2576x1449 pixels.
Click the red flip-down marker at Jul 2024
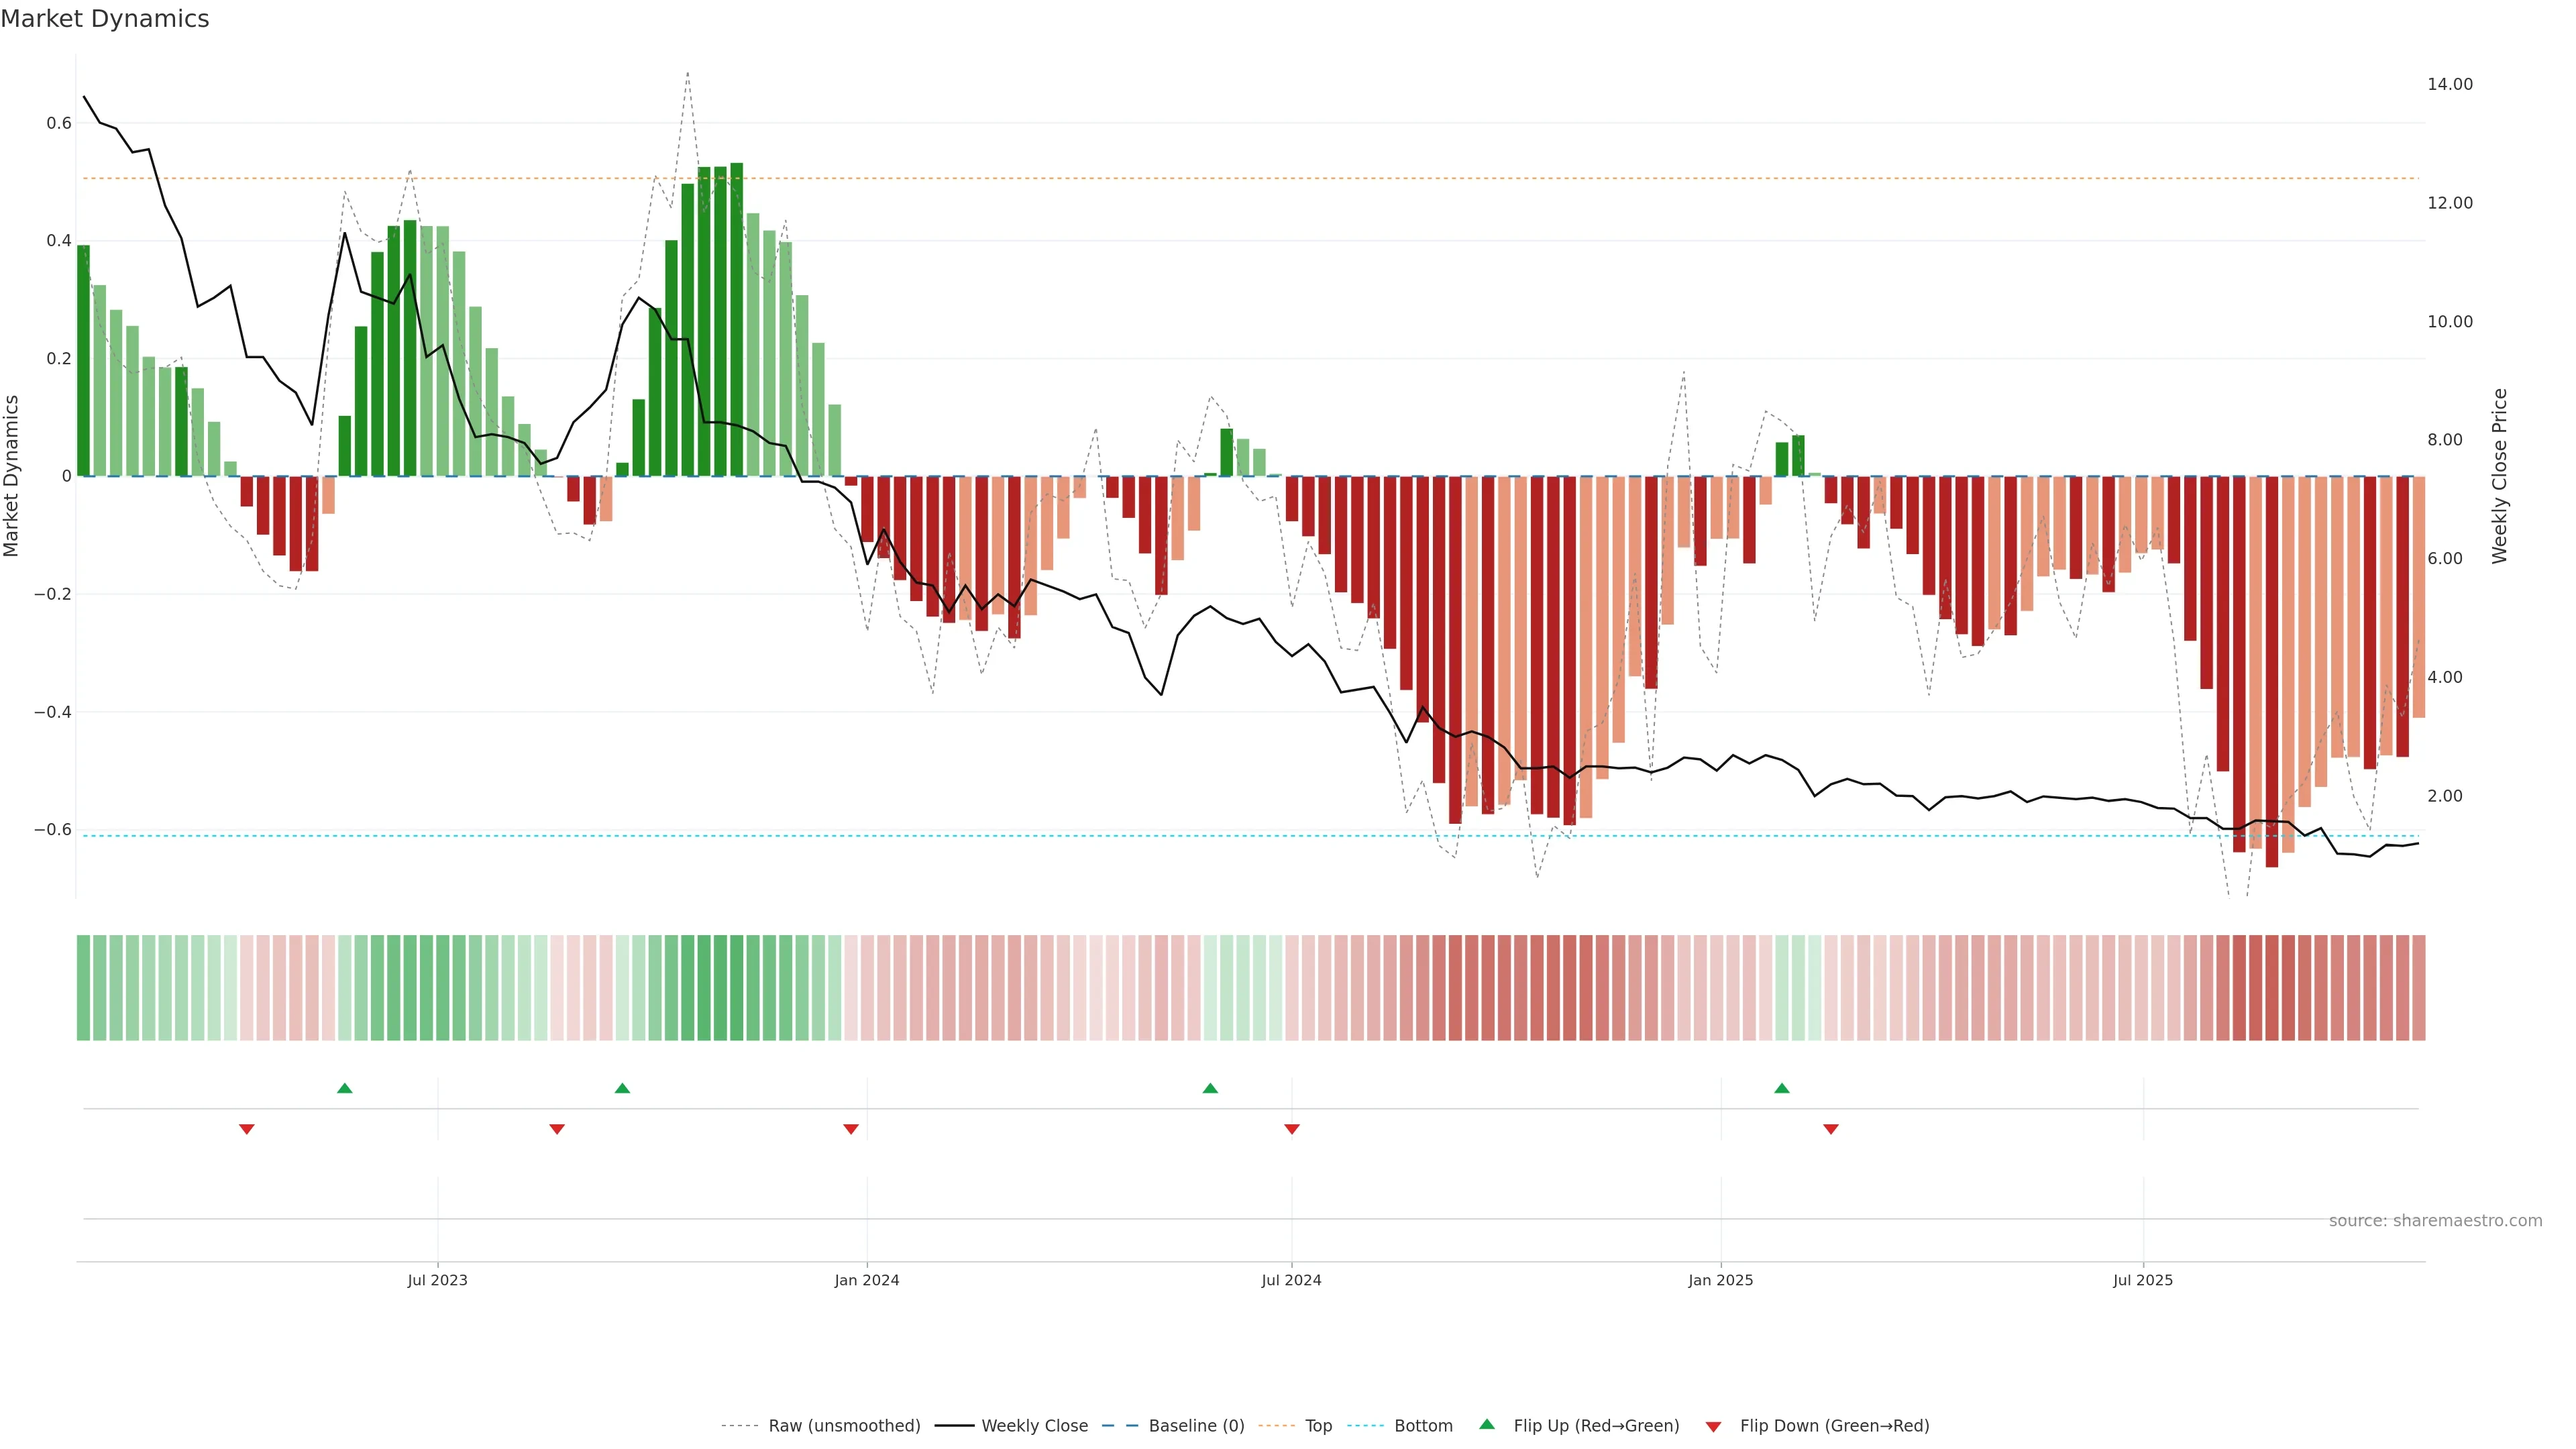1292,1129
